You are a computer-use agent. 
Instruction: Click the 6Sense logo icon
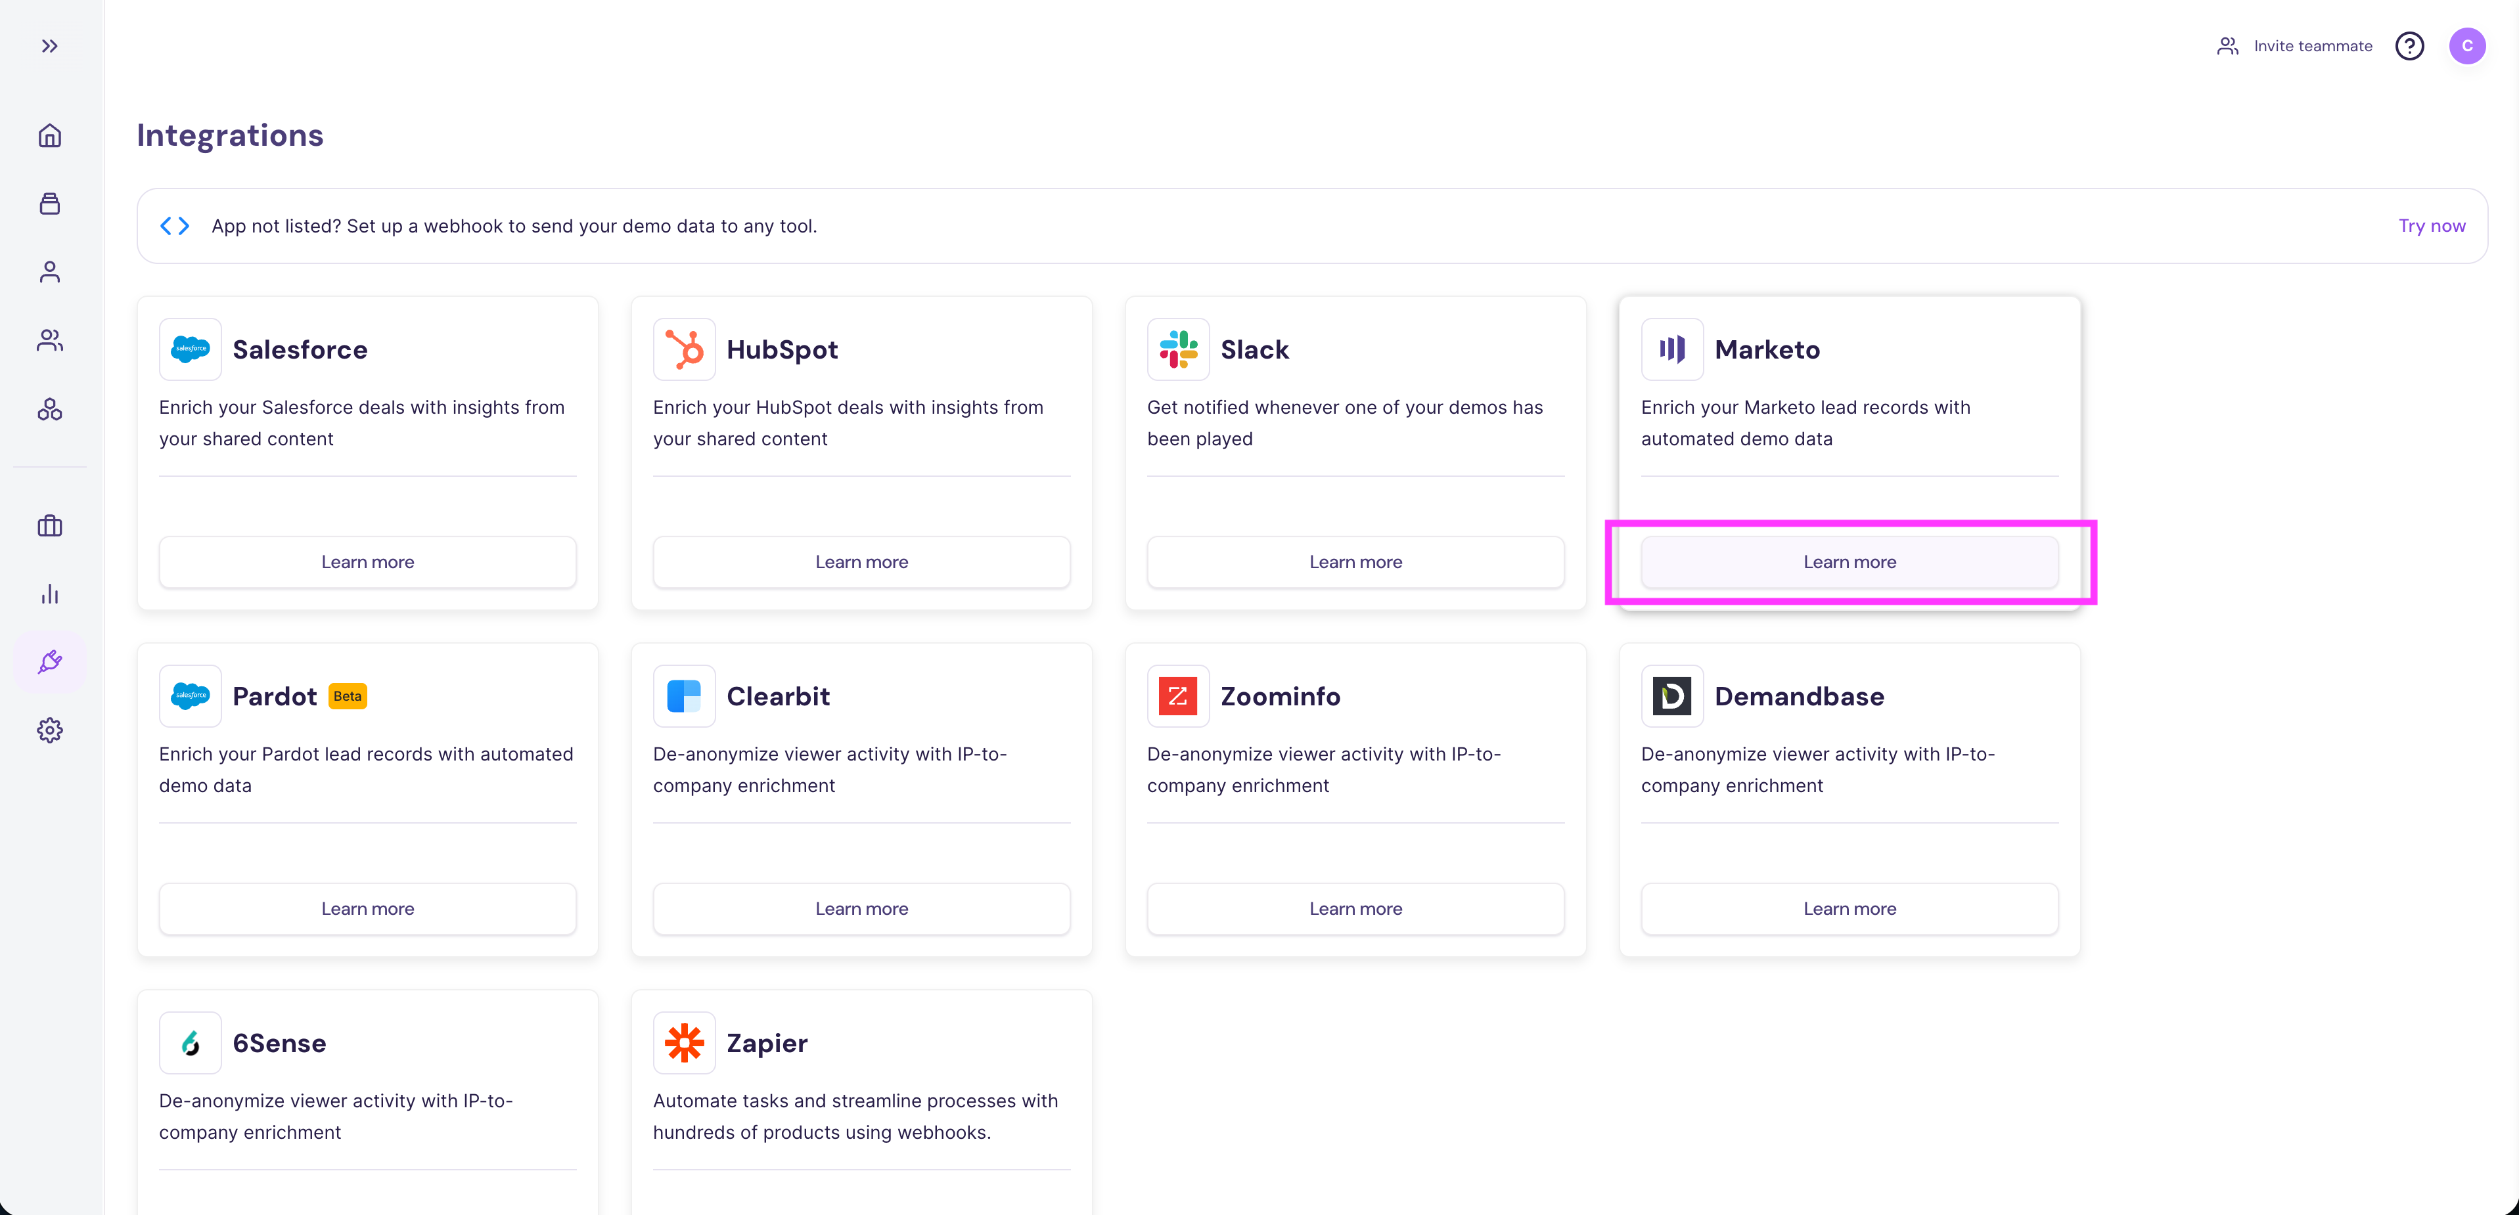[191, 1043]
